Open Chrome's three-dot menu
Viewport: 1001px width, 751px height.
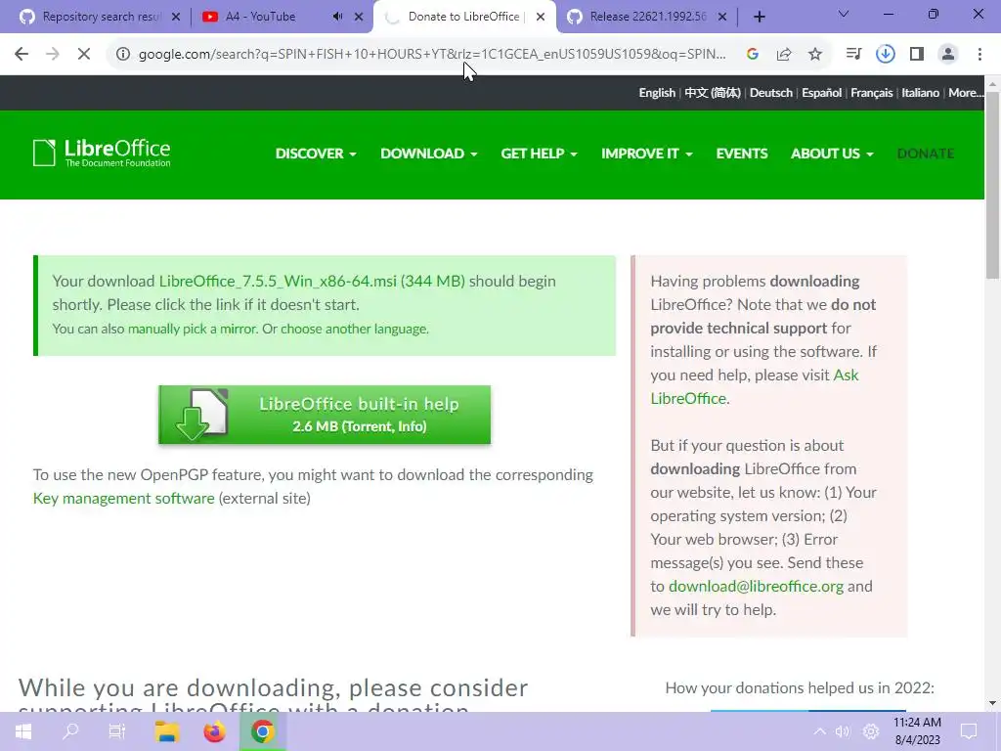click(979, 55)
